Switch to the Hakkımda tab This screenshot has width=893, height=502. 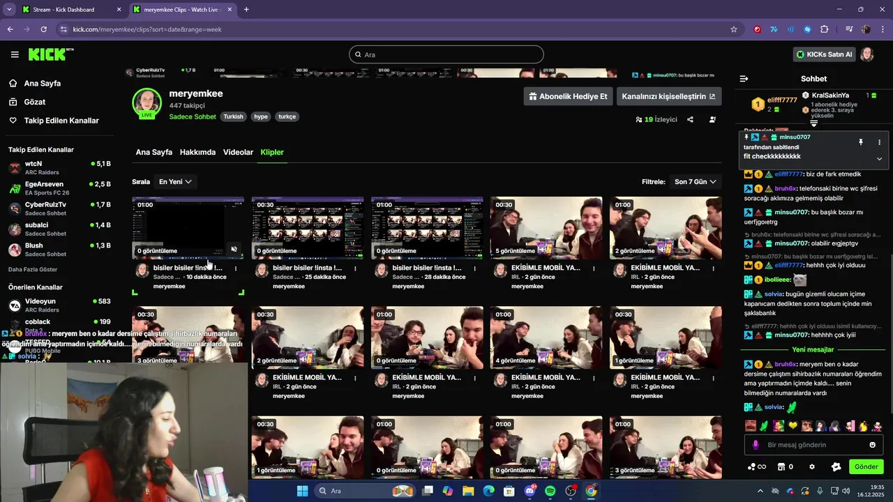tap(197, 152)
